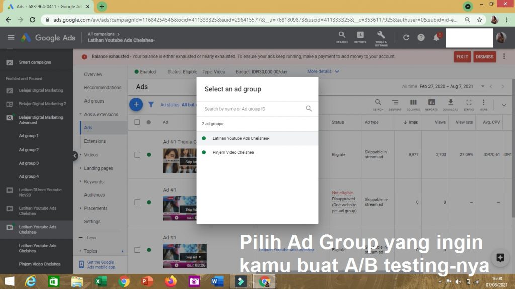This screenshot has height=289, width=515.
Task: Click the Reports icon in top header
Action: pos(360,37)
